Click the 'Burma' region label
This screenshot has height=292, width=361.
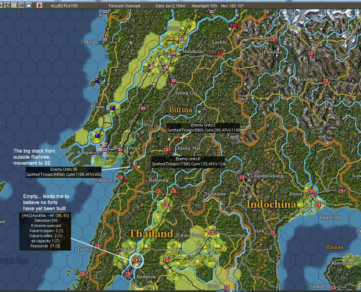(x=181, y=110)
